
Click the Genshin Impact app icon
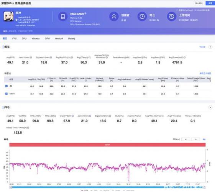[8, 17]
